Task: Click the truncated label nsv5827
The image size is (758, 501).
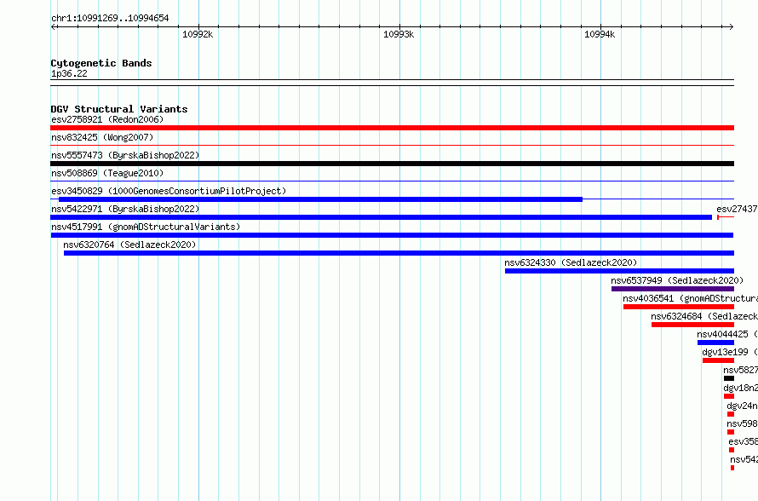Action: [x=741, y=370]
